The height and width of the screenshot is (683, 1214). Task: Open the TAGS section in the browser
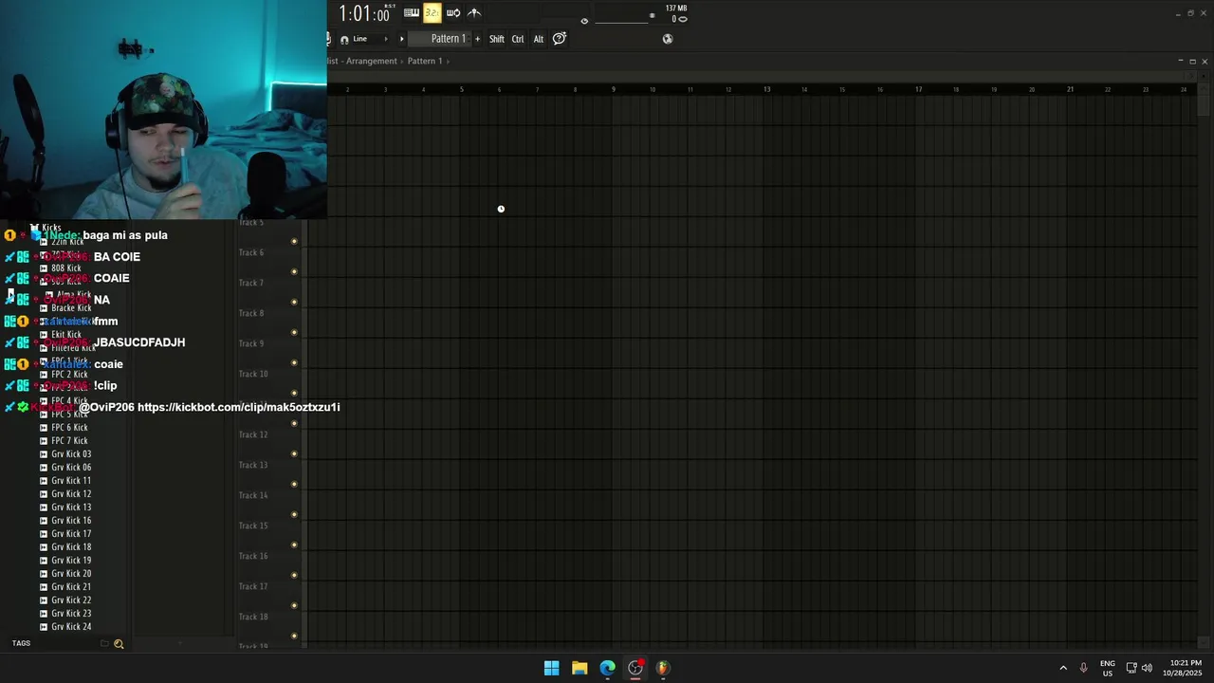coord(21,643)
